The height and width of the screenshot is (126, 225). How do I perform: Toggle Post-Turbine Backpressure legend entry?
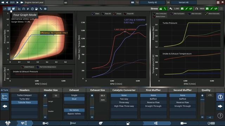tap(46, 67)
